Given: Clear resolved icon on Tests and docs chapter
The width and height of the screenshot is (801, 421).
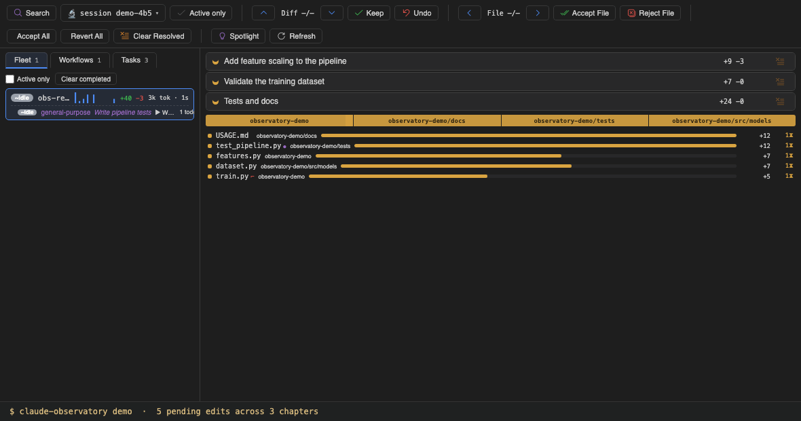Looking at the screenshot, I should pos(779,101).
